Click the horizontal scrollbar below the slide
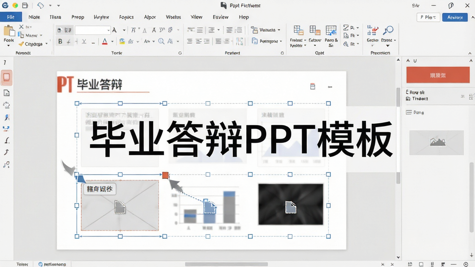 click(226, 264)
